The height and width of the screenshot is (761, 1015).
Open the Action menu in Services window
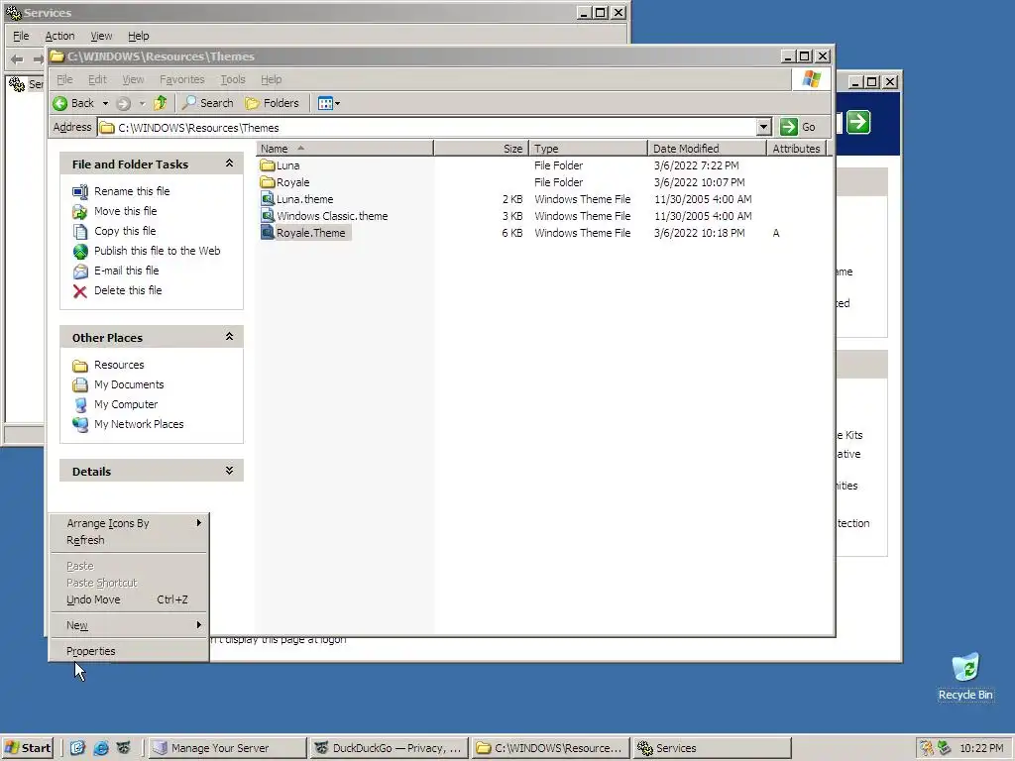coord(59,36)
